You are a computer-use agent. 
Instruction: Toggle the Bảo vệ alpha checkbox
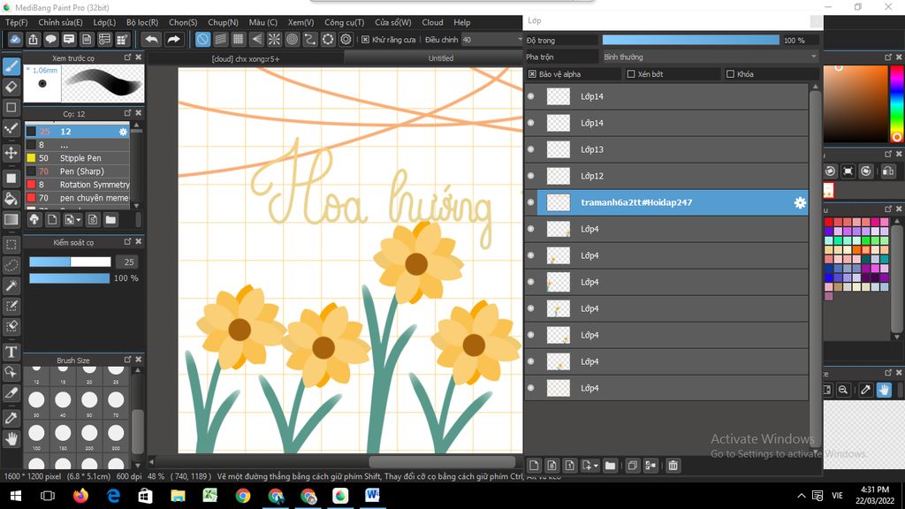pos(533,74)
